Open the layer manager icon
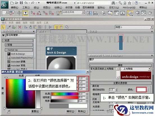Image resolution: width=155 pixels, height=116 pixels. tap(103, 13)
